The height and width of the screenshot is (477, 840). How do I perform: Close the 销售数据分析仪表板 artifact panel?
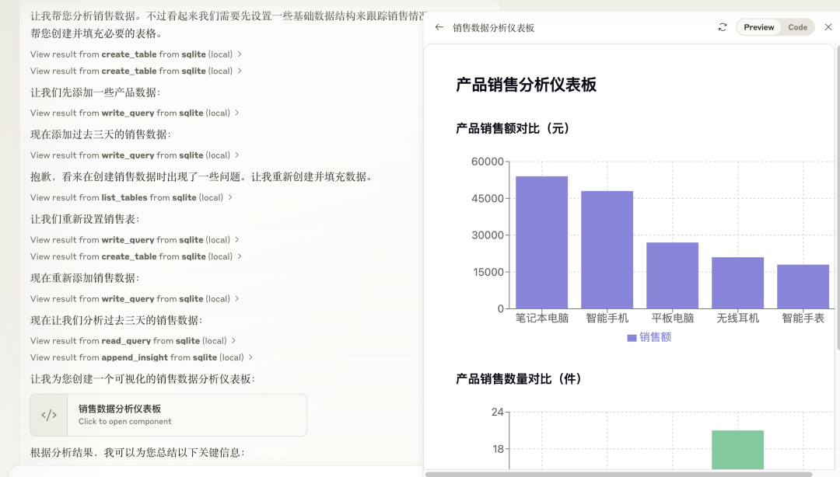tap(827, 26)
